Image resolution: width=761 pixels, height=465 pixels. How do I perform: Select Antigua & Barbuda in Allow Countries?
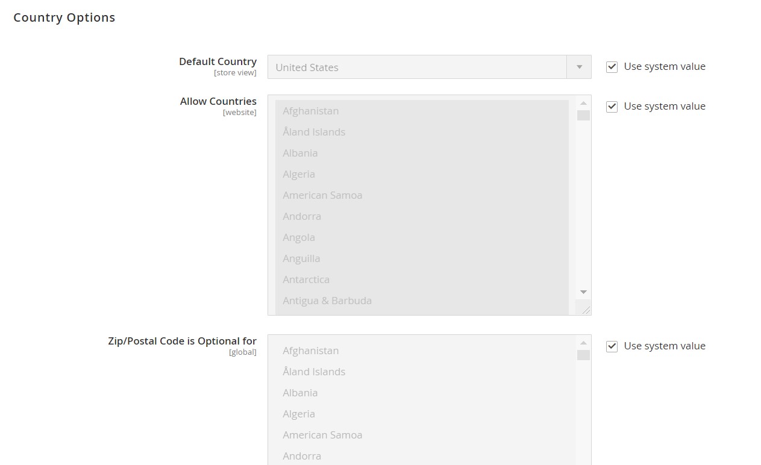(327, 301)
